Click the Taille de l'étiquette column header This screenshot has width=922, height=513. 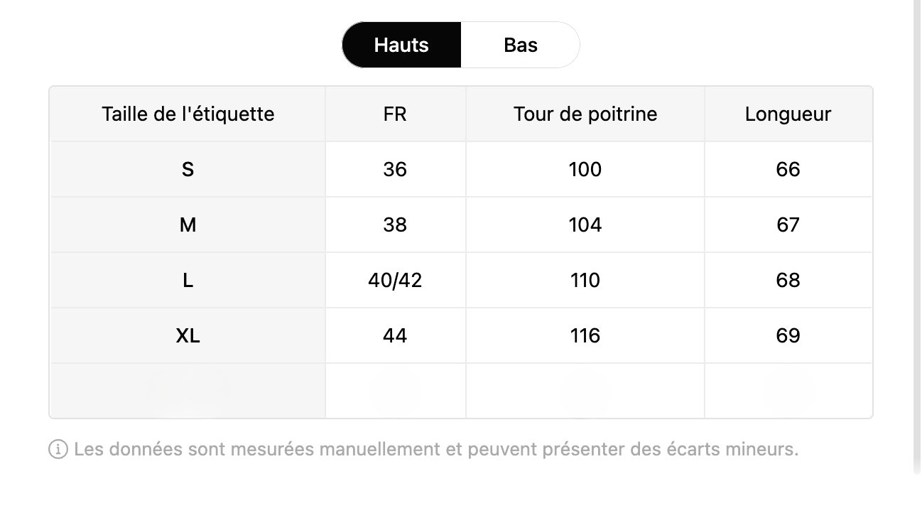point(188,114)
